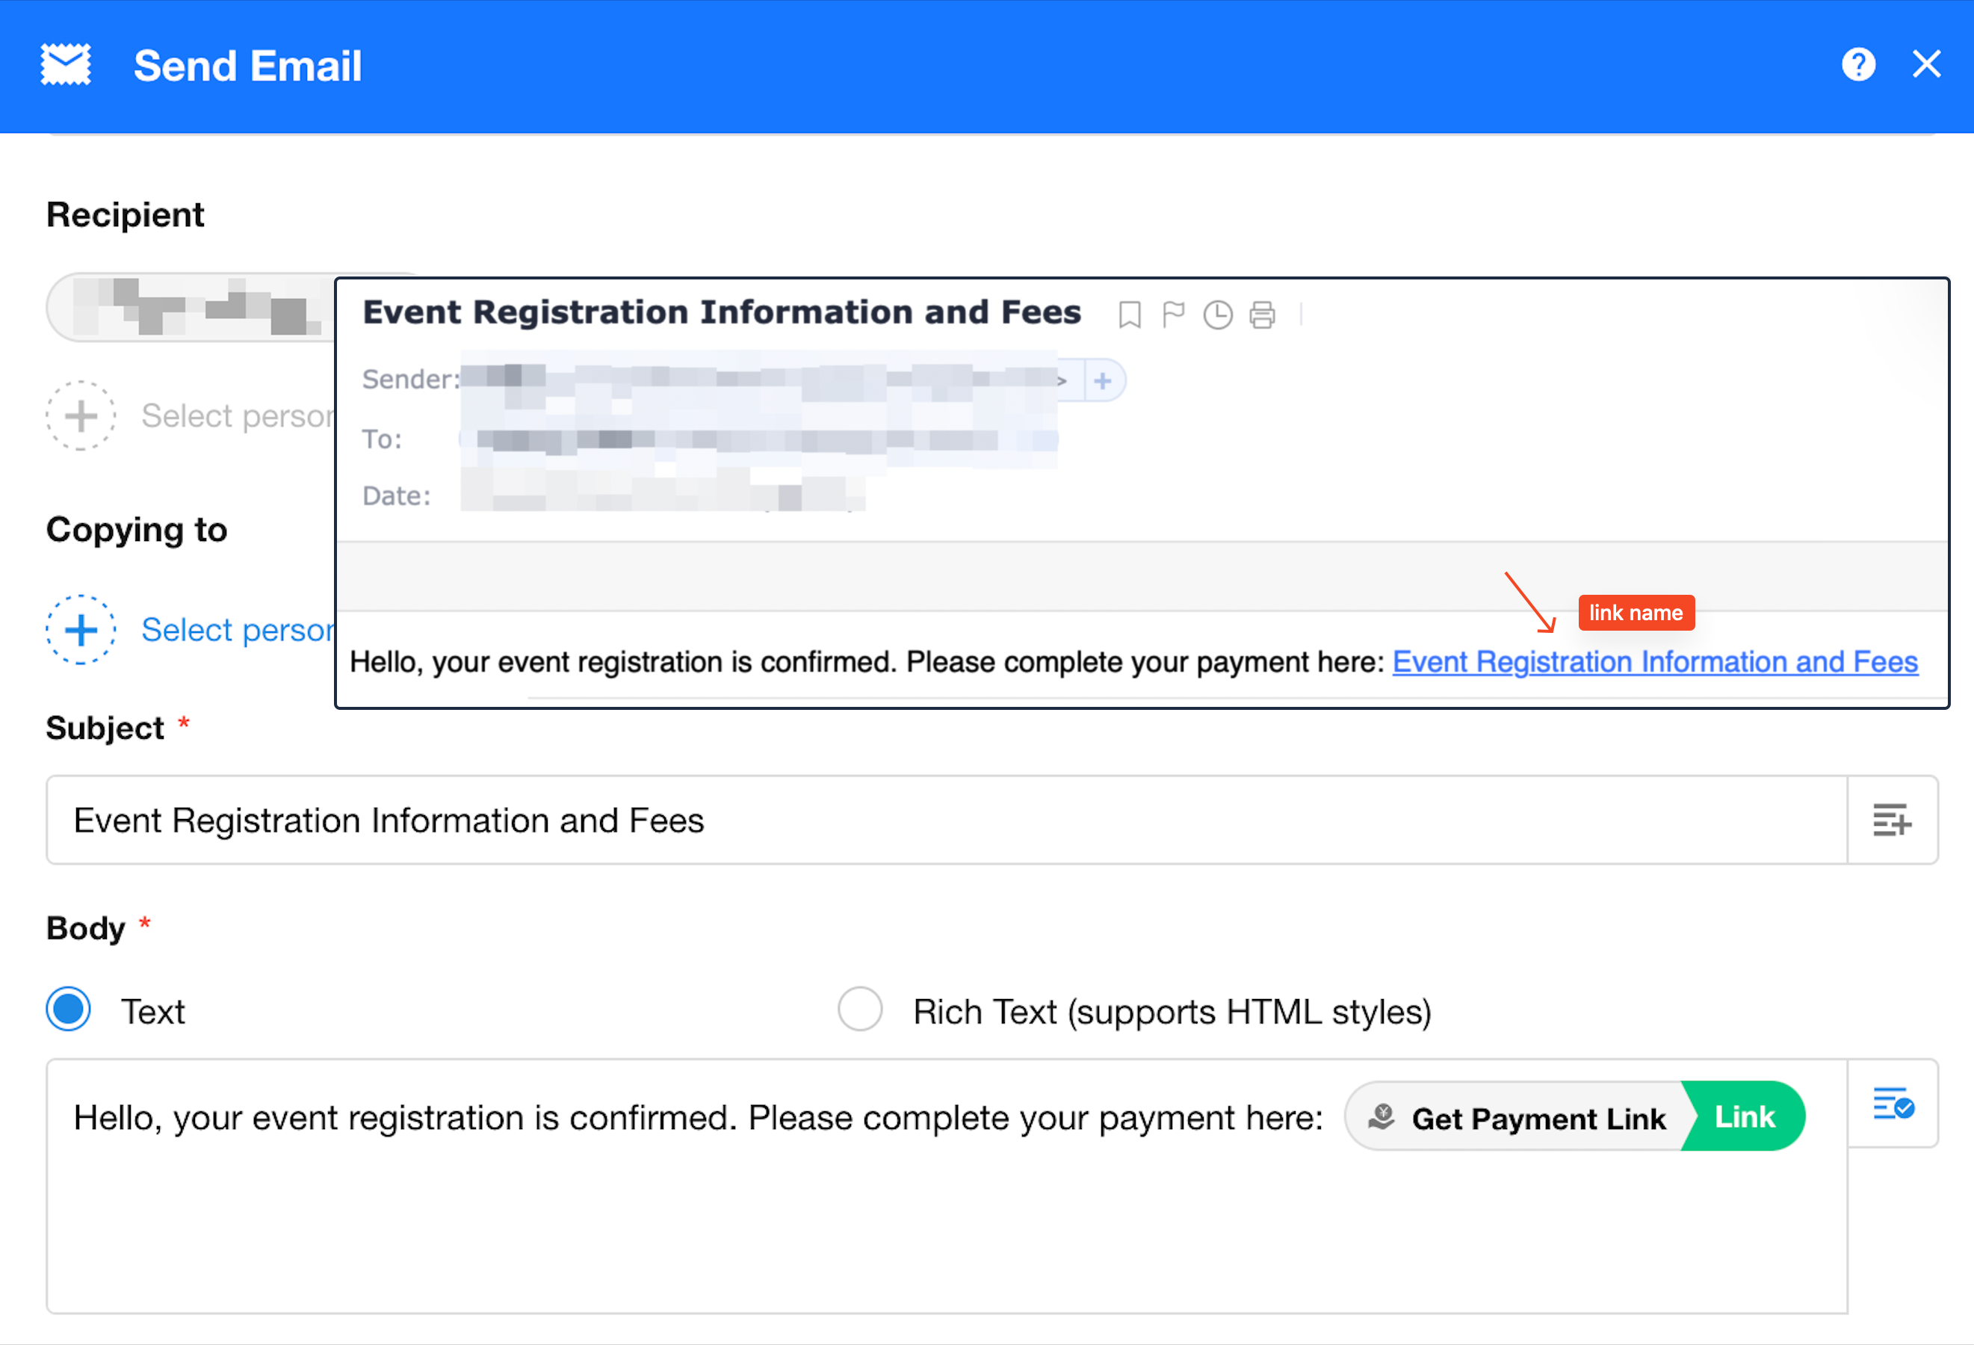The height and width of the screenshot is (1345, 1974).
Task: Add a recipient with the plus icon
Action: click(x=81, y=415)
